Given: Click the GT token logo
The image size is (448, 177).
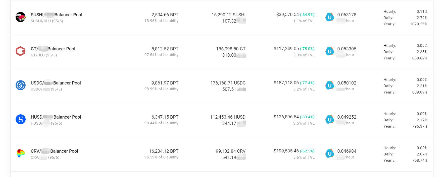Looking at the screenshot, I should tap(21, 51).
